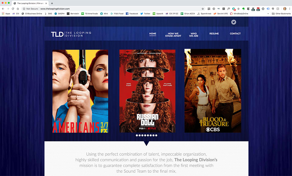Show hidden bookmarks with the overflow chevron

[x=268, y=13]
